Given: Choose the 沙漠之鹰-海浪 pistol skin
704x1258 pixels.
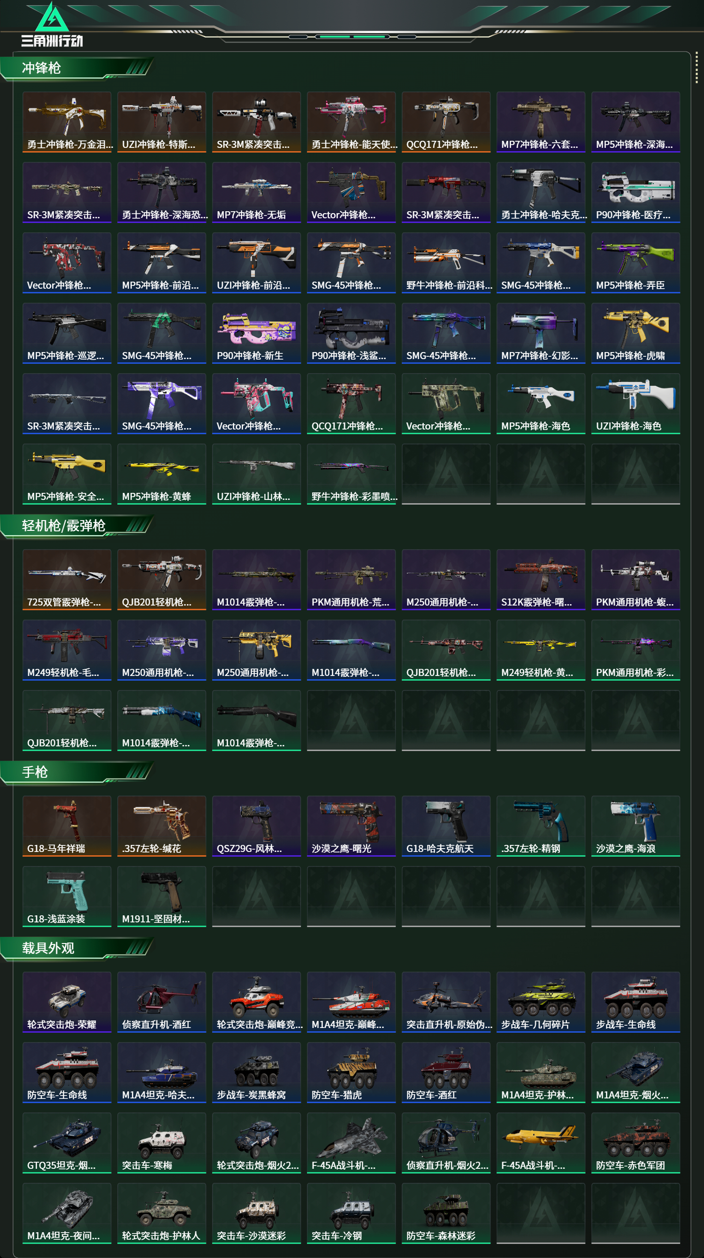Looking at the screenshot, I should point(635,826).
